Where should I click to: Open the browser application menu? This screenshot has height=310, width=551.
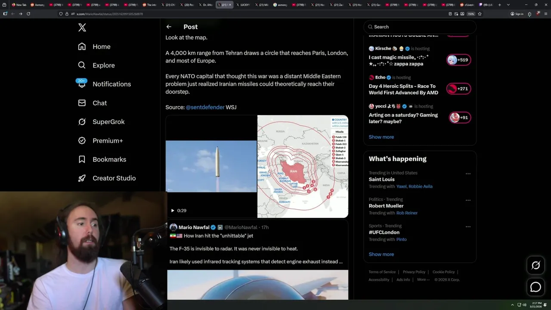(x=546, y=14)
